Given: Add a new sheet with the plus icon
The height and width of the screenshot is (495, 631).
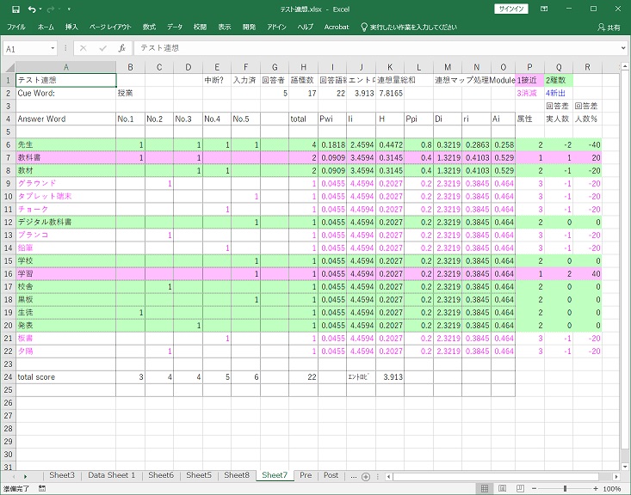Looking at the screenshot, I should pyautogui.click(x=365, y=476).
